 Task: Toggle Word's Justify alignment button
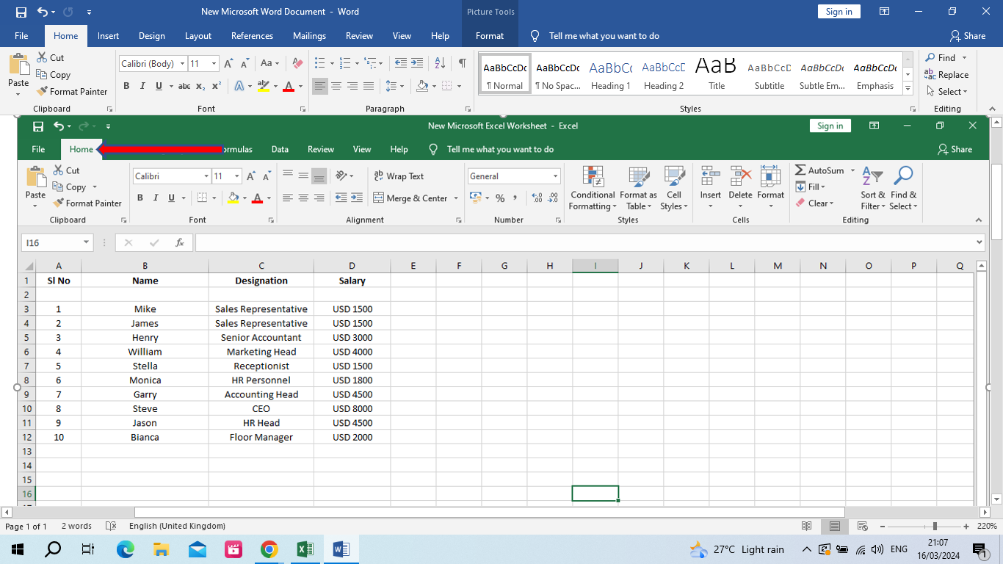[x=369, y=86]
